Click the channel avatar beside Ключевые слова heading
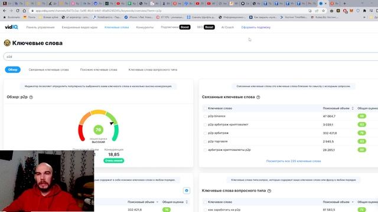The height and width of the screenshot is (212, 378). click(x=7, y=43)
